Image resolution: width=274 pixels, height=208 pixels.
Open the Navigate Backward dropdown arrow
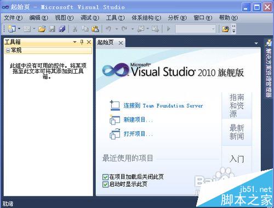point(147,29)
